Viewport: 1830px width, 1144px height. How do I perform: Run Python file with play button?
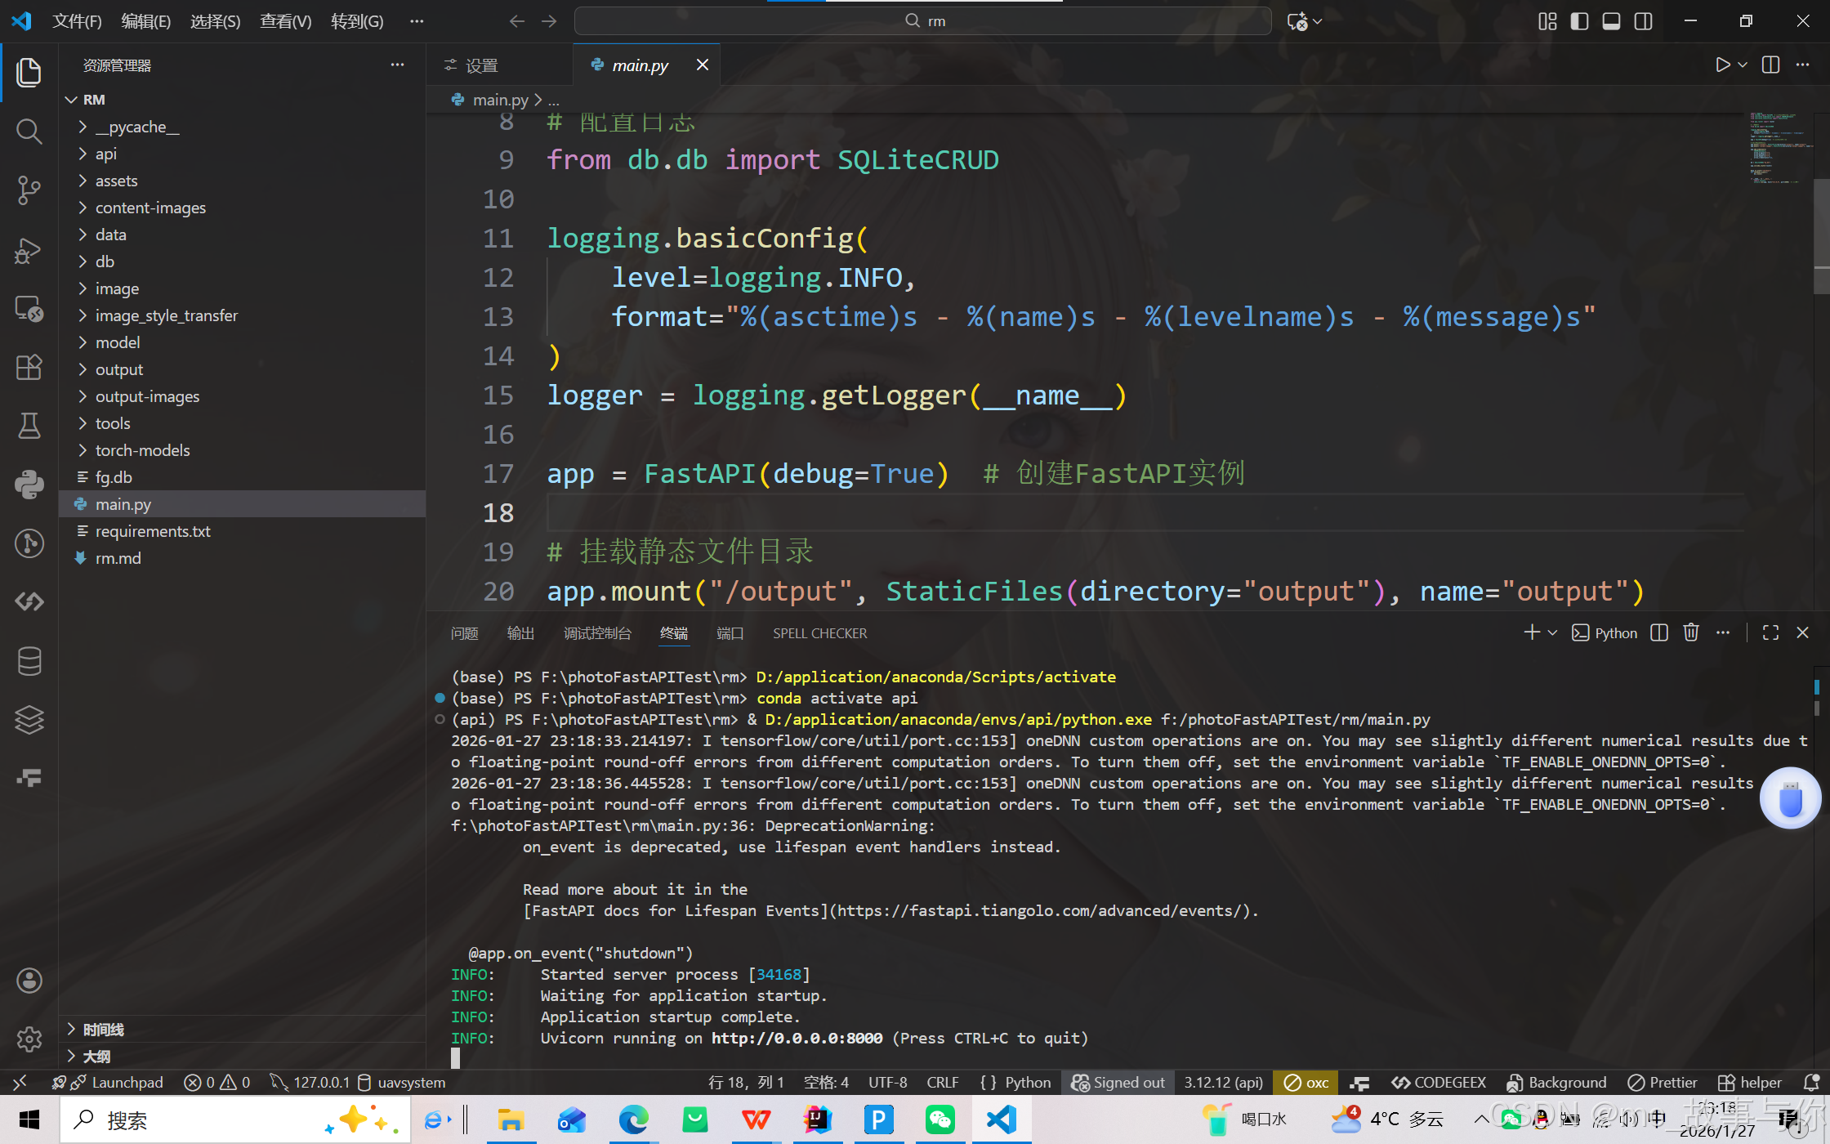pyautogui.click(x=1722, y=65)
